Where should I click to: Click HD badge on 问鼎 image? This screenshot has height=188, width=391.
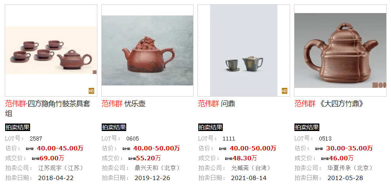pyautogui.click(x=285, y=91)
